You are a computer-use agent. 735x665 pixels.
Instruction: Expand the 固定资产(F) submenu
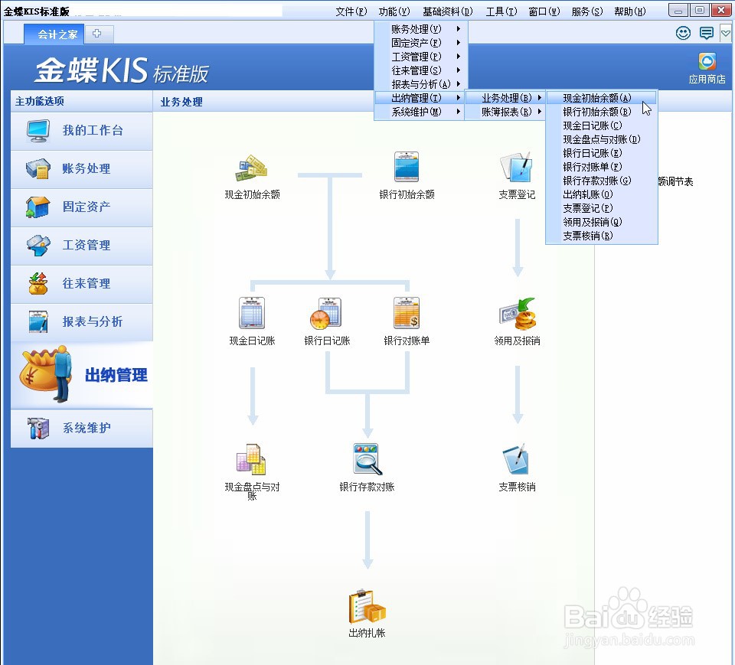point(421,43)
